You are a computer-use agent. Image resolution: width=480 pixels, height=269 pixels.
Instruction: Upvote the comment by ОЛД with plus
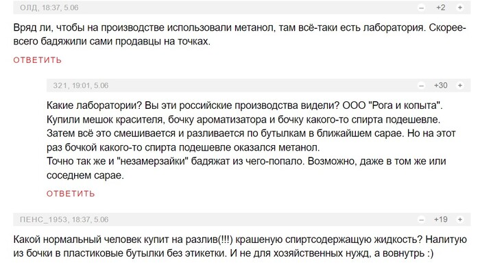coord(460,8)
